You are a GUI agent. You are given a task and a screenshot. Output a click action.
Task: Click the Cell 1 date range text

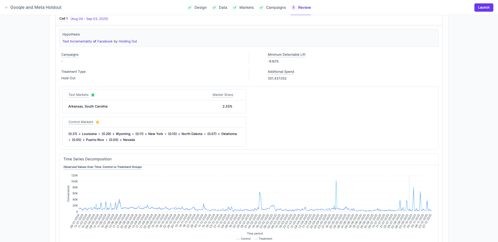click(89, 19)
